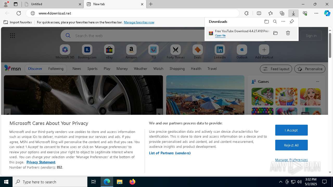Screen dimensions: 333x187
Task: Open more options in Downloads panel
Action: (283, 22)
